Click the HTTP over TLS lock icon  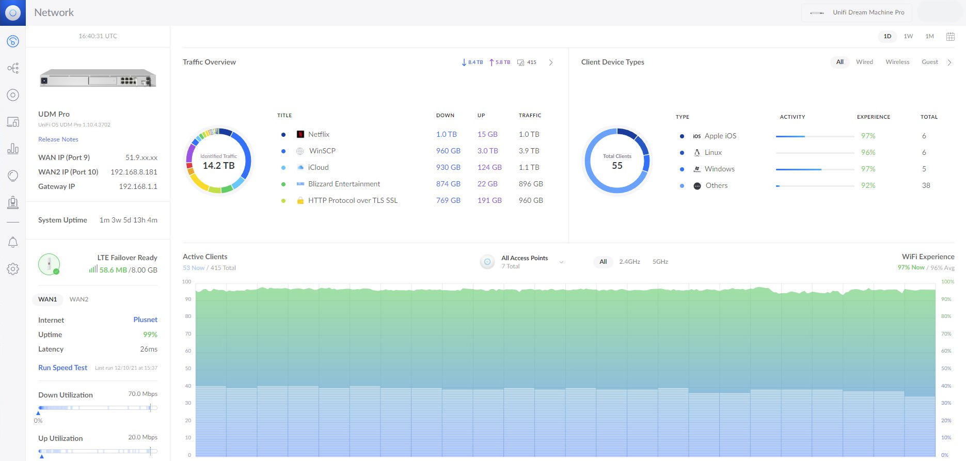tap(300, 200)
